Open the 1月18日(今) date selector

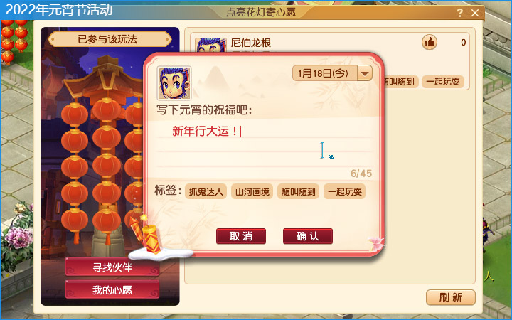(332, 73)
